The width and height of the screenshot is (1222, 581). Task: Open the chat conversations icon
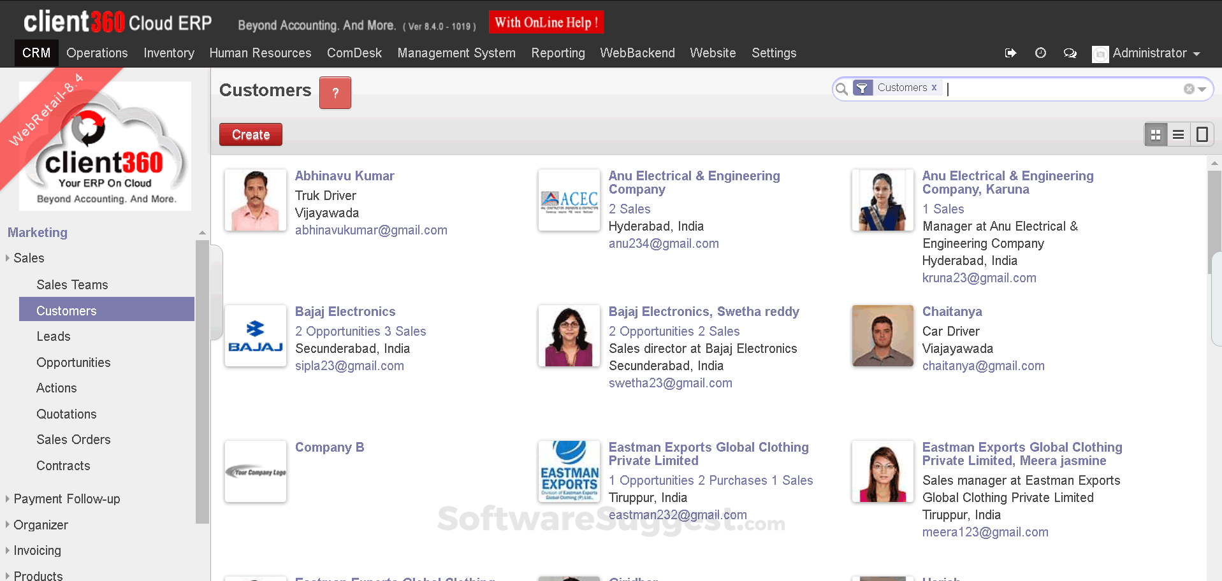click(1070, 53)
